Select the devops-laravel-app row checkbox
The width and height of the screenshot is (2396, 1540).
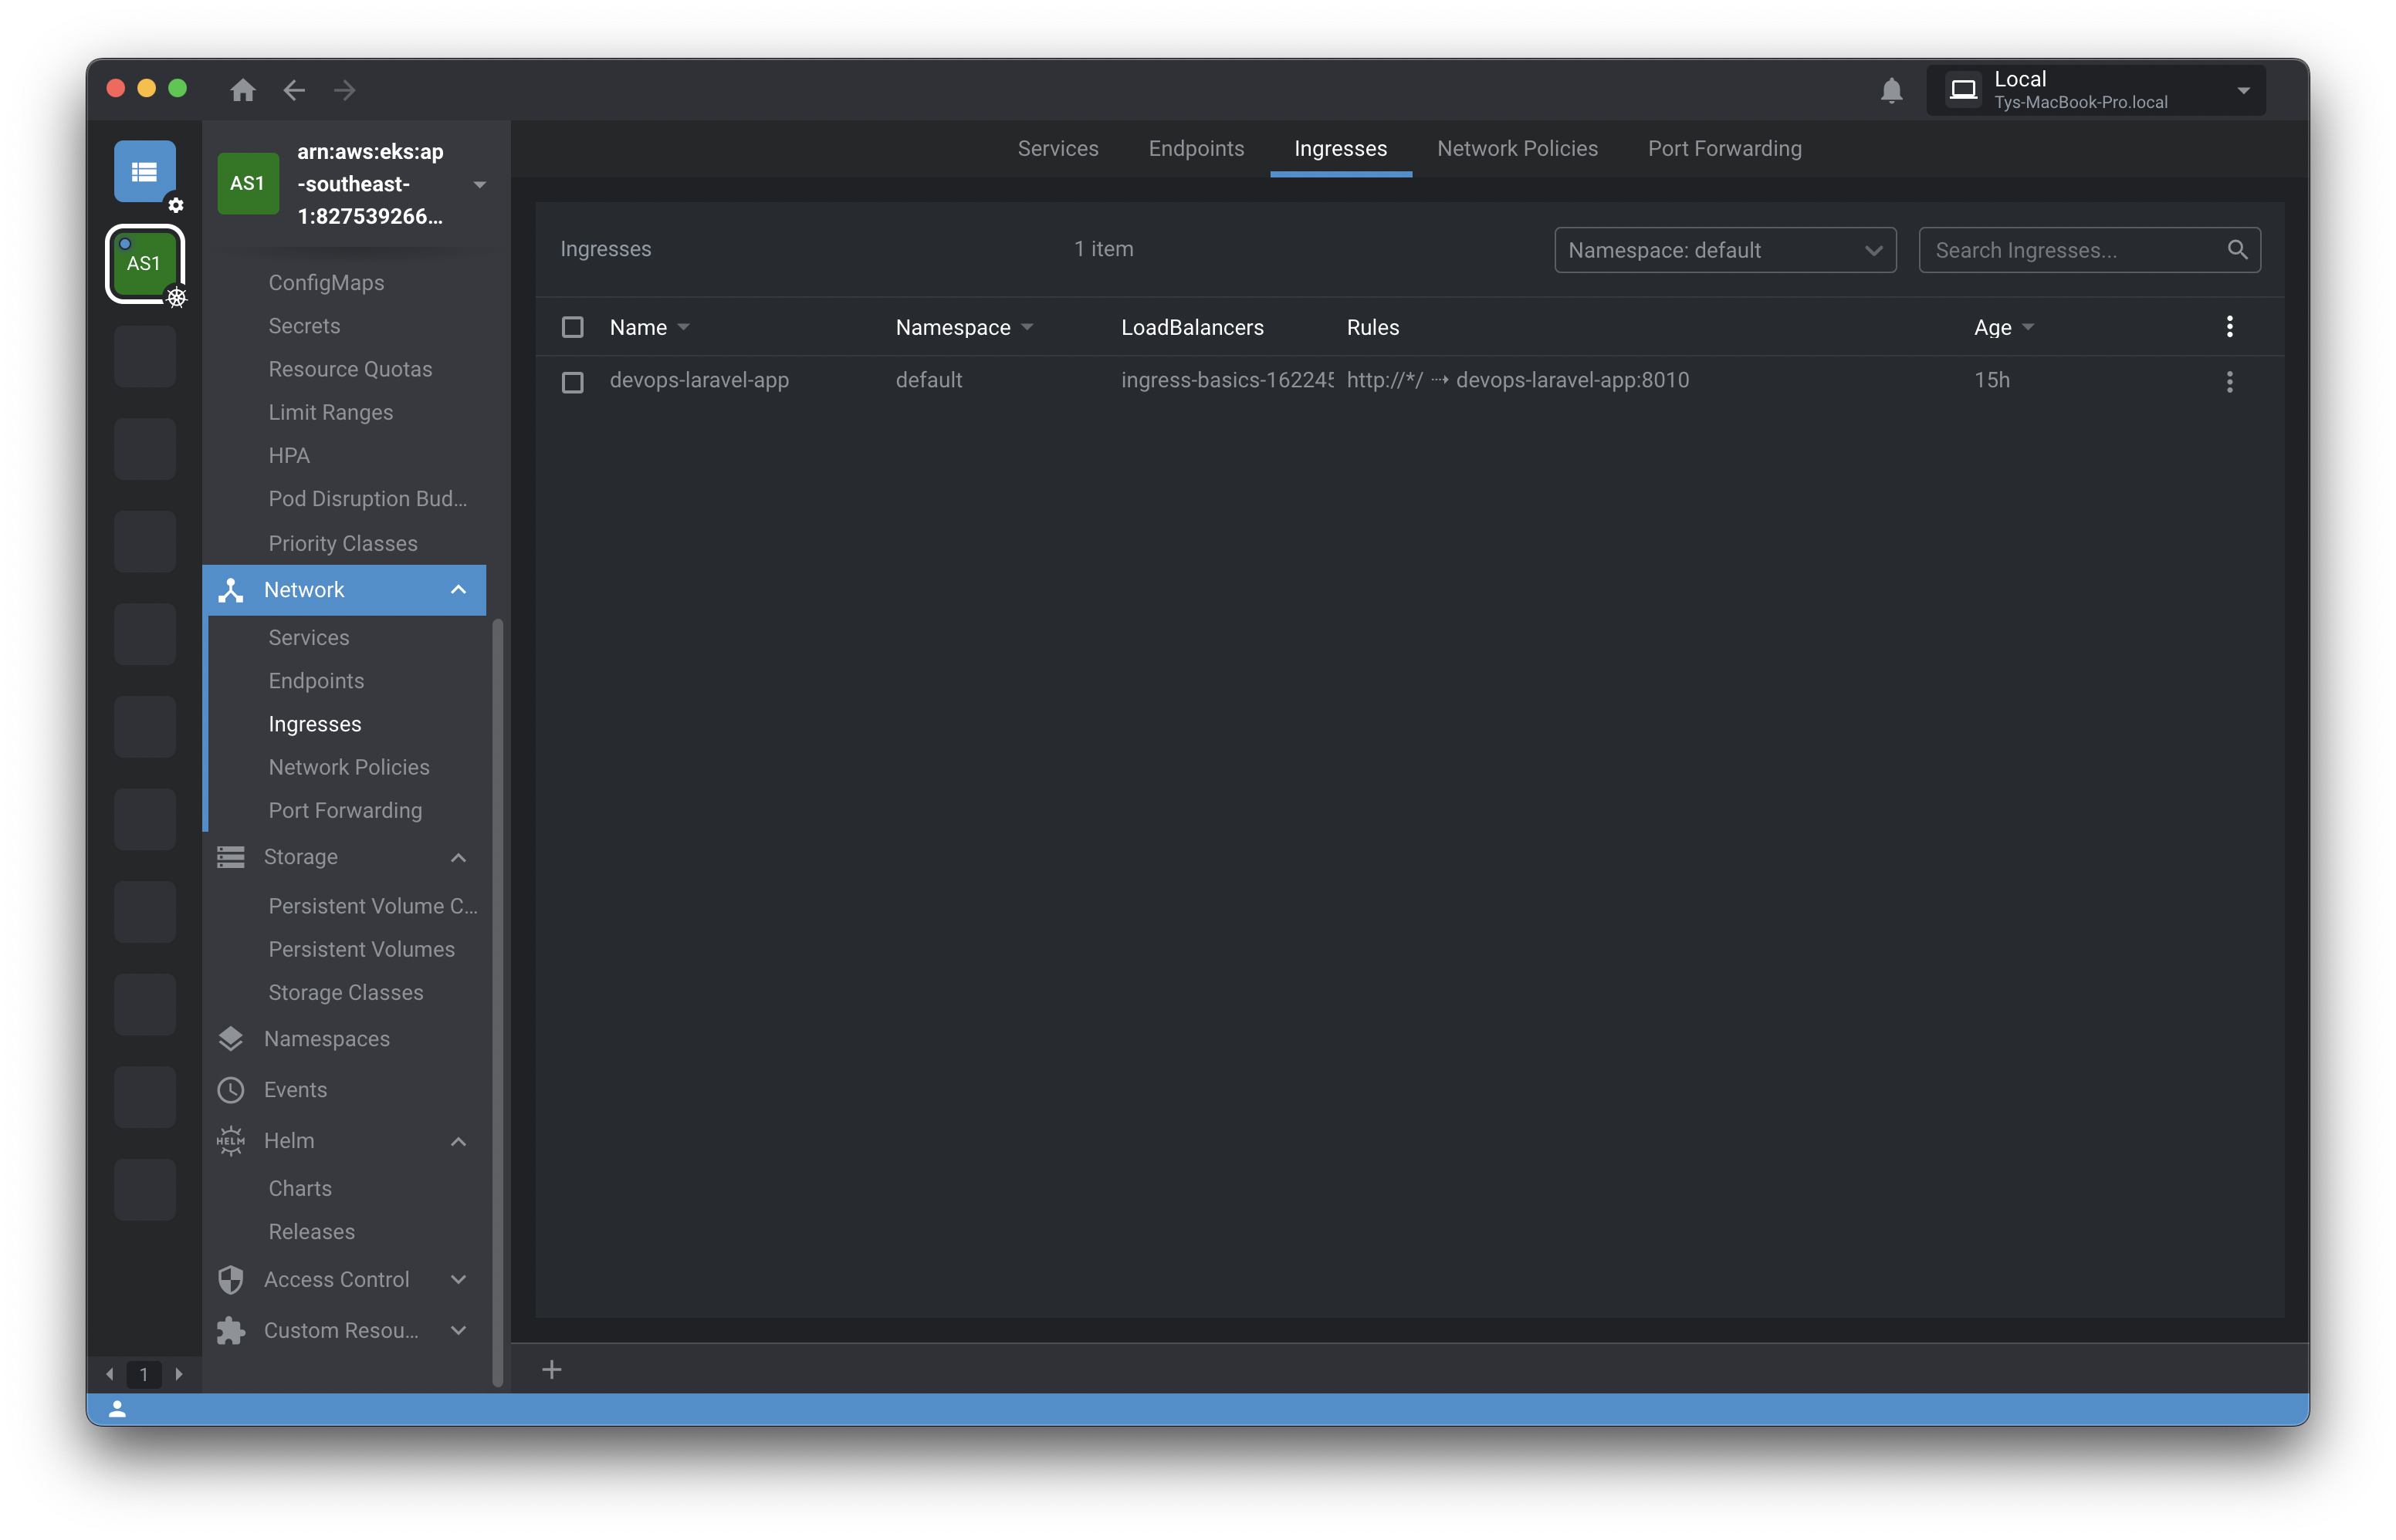tap(572, 382)
